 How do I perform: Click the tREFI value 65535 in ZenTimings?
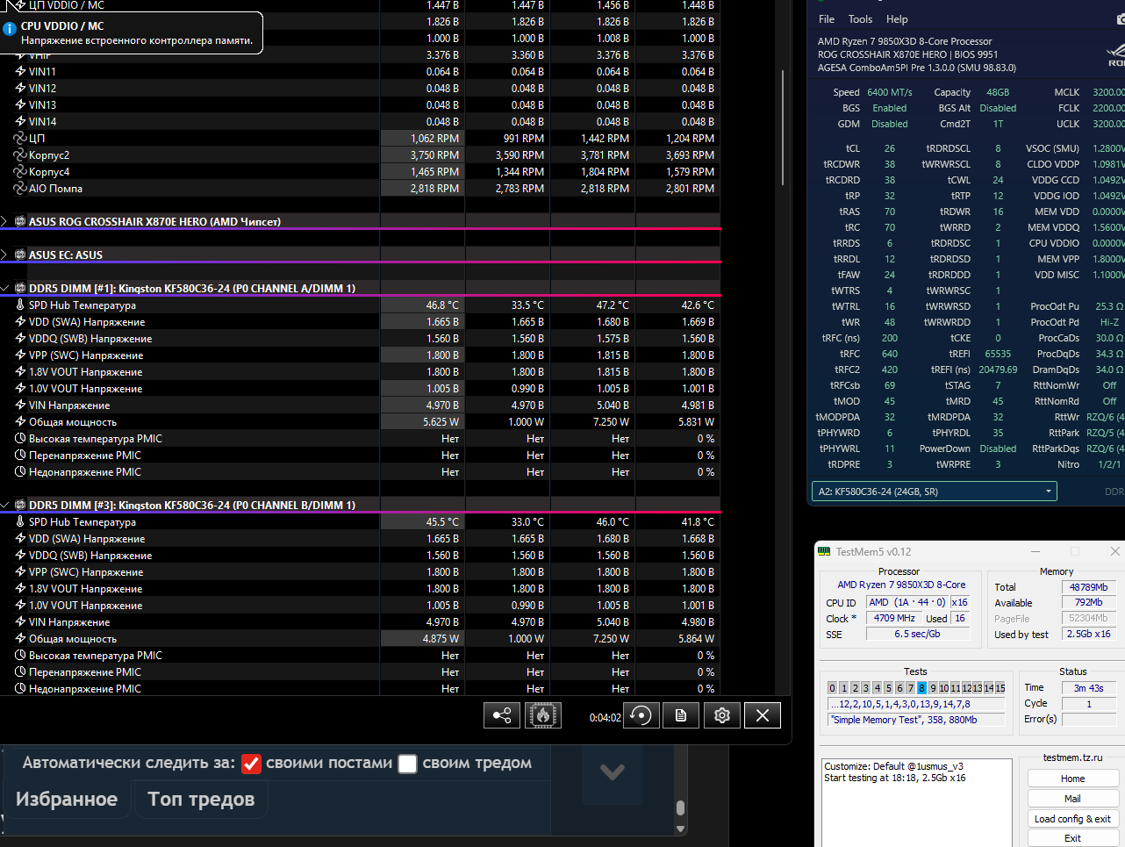[x=998, y=354]
